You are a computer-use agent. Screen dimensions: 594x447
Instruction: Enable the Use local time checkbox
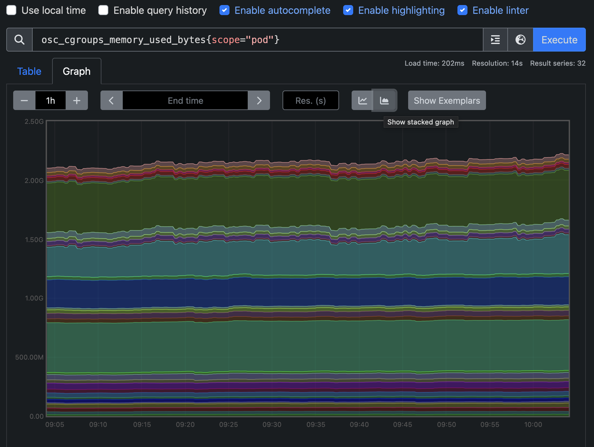(12, 10)
